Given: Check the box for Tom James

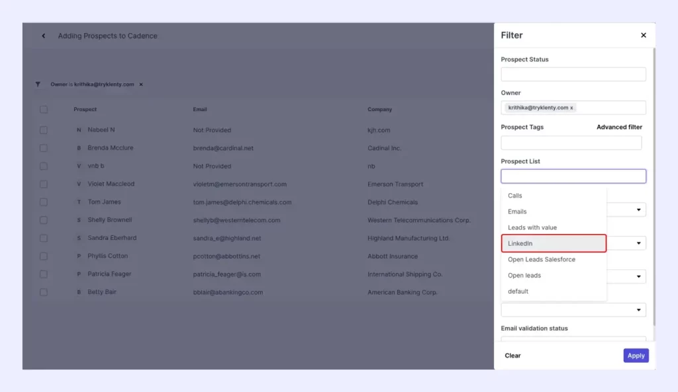Looking at the screenshot, I should click(44, 202).
